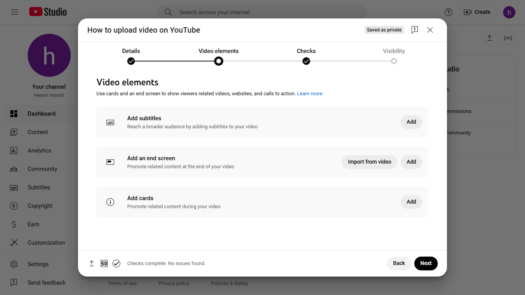This screenshot has height=295, width=525.
Task: Close the upload dialog
Action: tap(430, 30)
